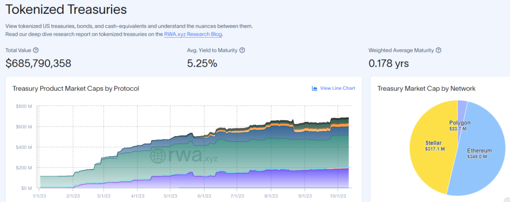Switch to View Line Chart

pyautogui.click(x=337, y=88)
